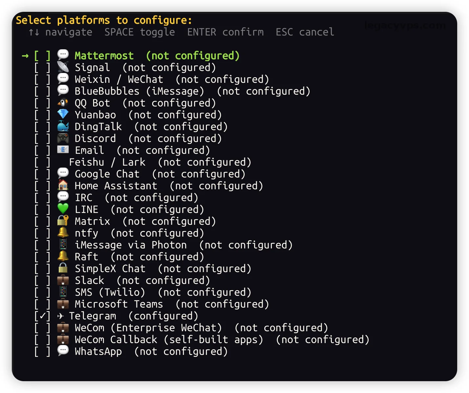Click the whale icon beside DingTalk
469x393 pixels.
[x=63, y=126]
